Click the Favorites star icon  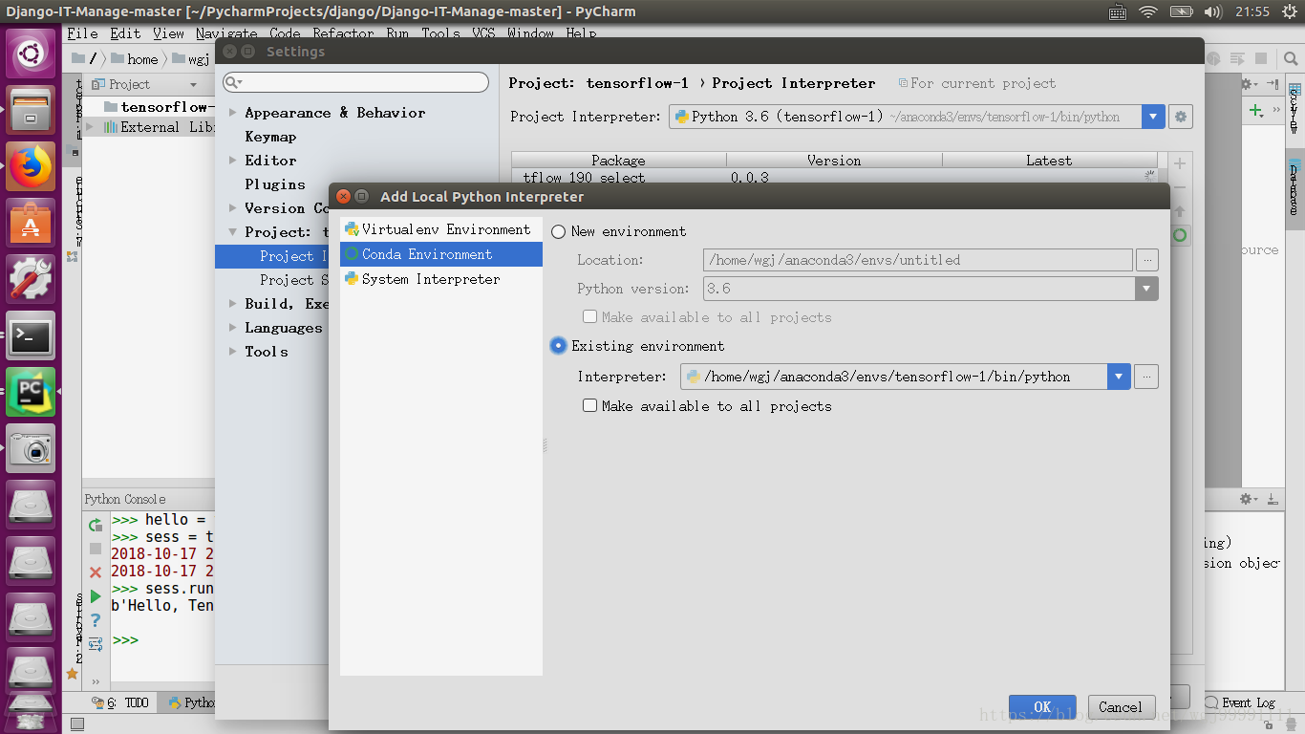tap(72, 674)
